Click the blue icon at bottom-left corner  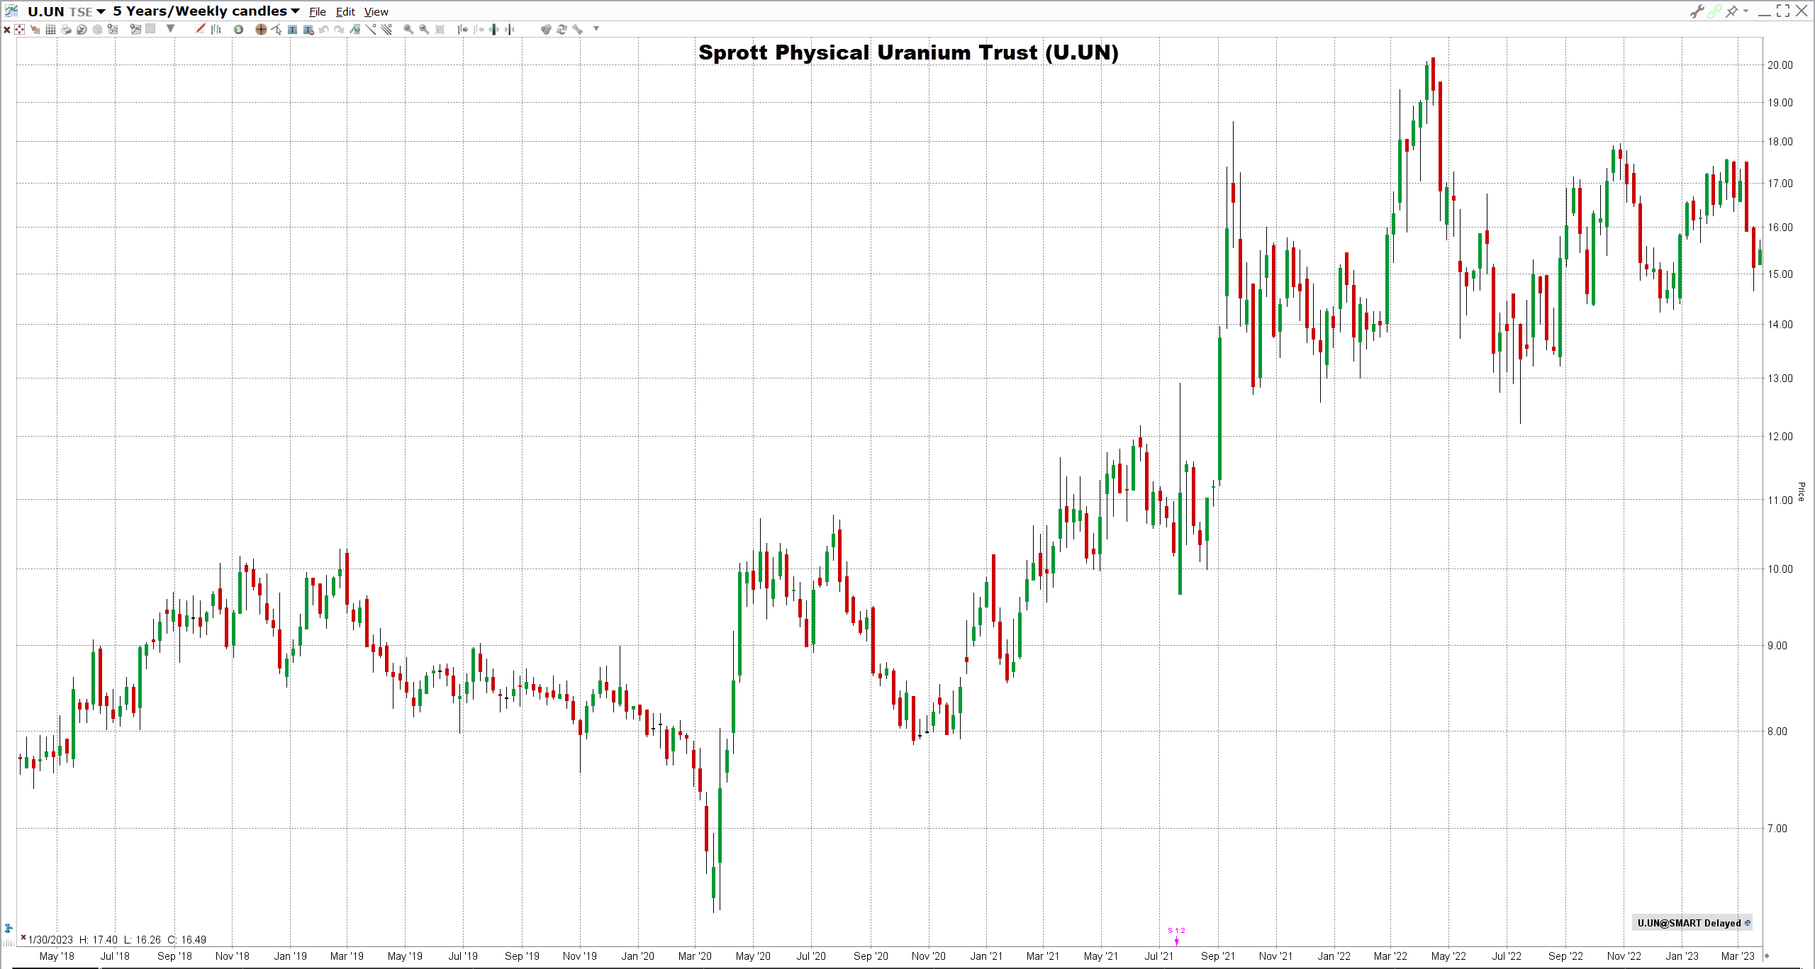point(9,928)
